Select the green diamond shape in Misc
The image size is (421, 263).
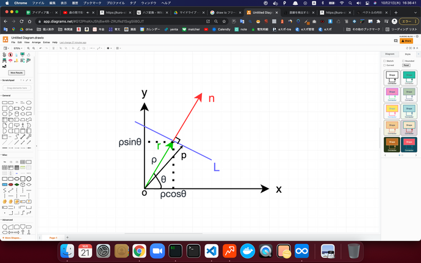coord(16,184)
